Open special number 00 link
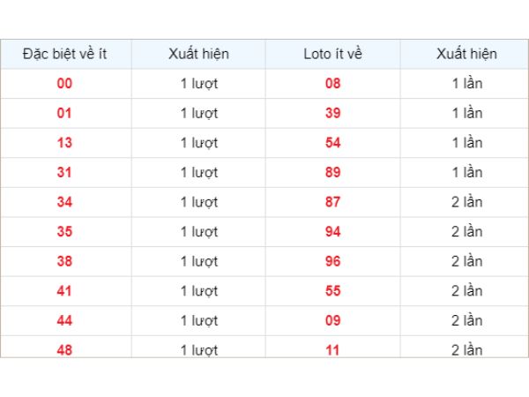Viewport: 529px width, 397px height. pos(65,84)
